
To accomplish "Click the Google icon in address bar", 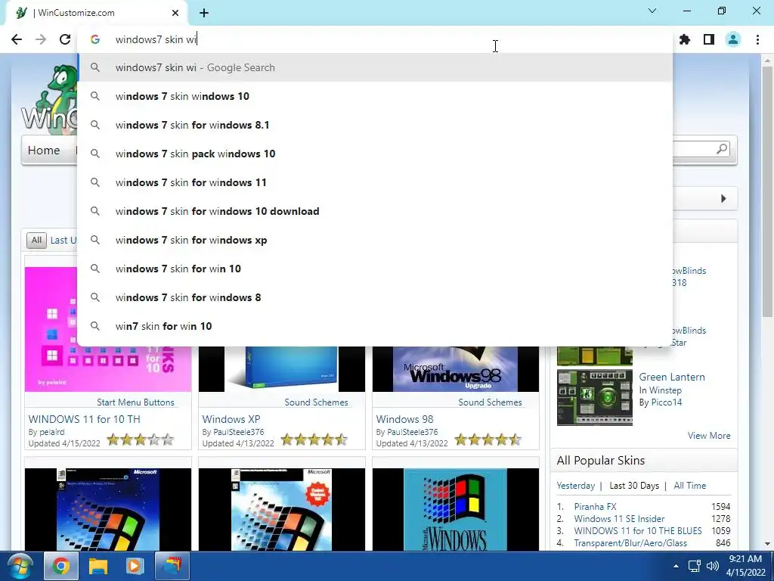I will click(x=95, y=39).
